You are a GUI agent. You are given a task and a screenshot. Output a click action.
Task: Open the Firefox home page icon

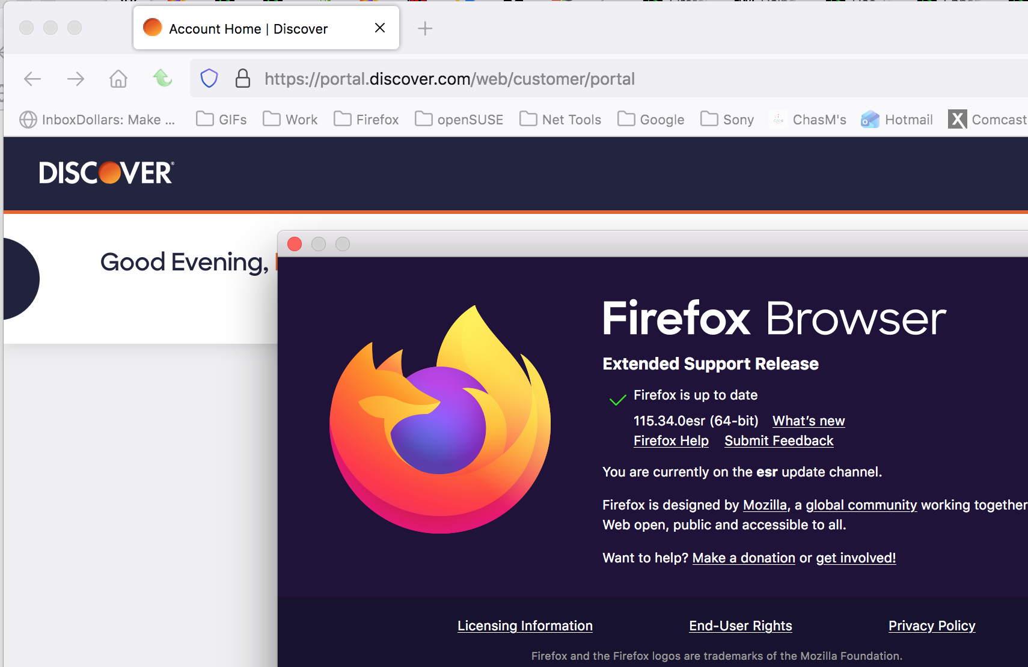click(x=118, y=79)
